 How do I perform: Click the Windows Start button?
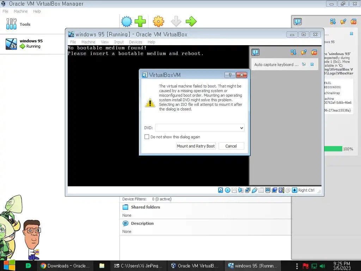click(x=9, y=266)
